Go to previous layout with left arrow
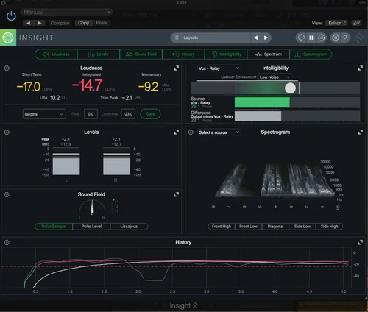 pos(255,38)
